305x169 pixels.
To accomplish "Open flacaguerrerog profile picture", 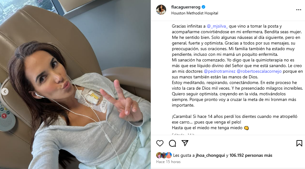I will pyautogui.click(x=161, y=10).
